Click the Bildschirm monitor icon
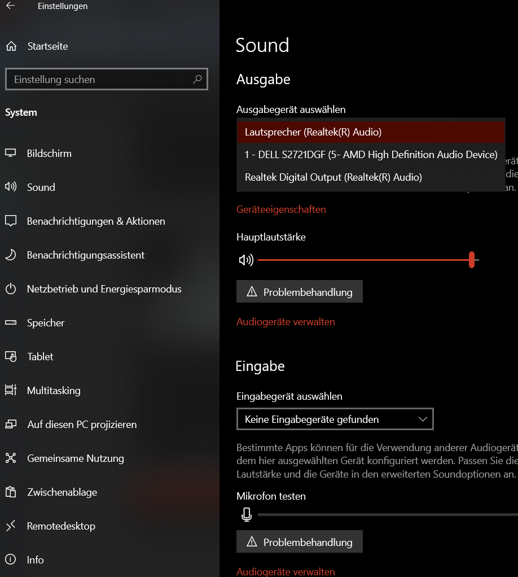 (x=11, y=154)
